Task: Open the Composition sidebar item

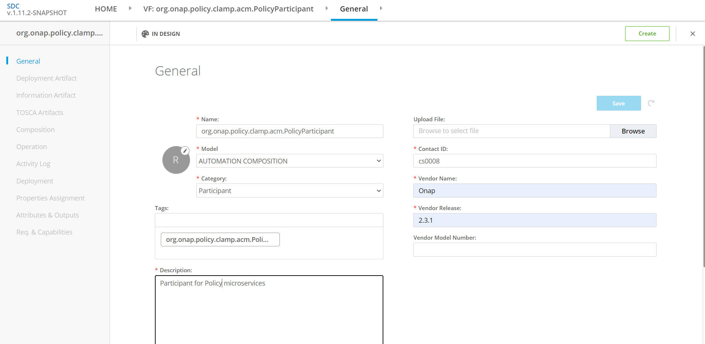Action: pyautogui.click(x=35, y=130)
